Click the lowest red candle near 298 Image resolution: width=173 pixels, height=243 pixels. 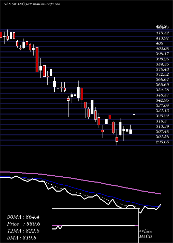[x=117, y=139]
